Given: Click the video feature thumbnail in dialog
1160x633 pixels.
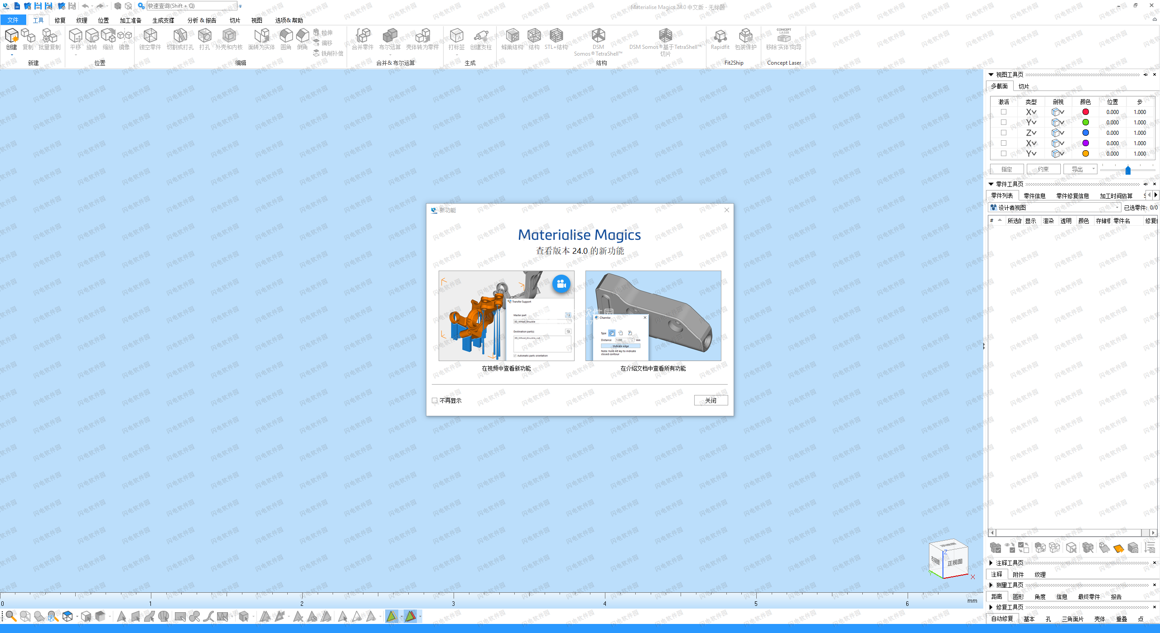Looking at the screenshot, I should (506, 316).
